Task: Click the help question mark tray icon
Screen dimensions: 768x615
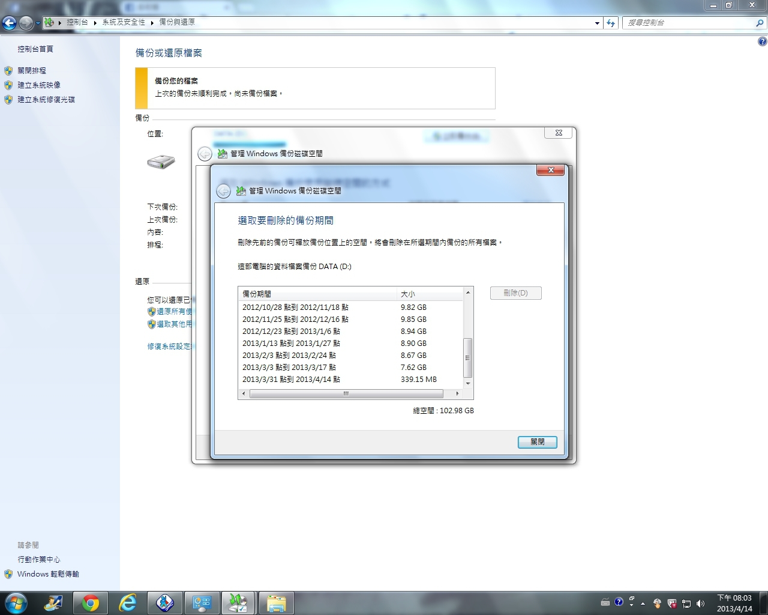Action: pyautogui.click(x=619, y=602)
